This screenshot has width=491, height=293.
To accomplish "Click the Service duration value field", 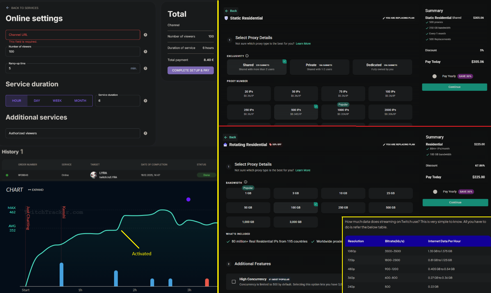I will (118, 101).
